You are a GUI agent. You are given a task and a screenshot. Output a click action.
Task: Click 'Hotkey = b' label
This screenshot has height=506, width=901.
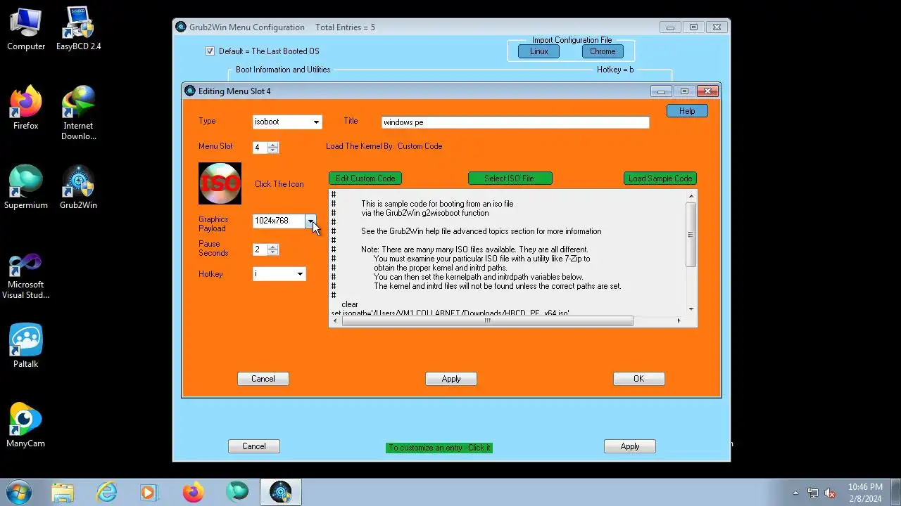(x=615, y=70)
